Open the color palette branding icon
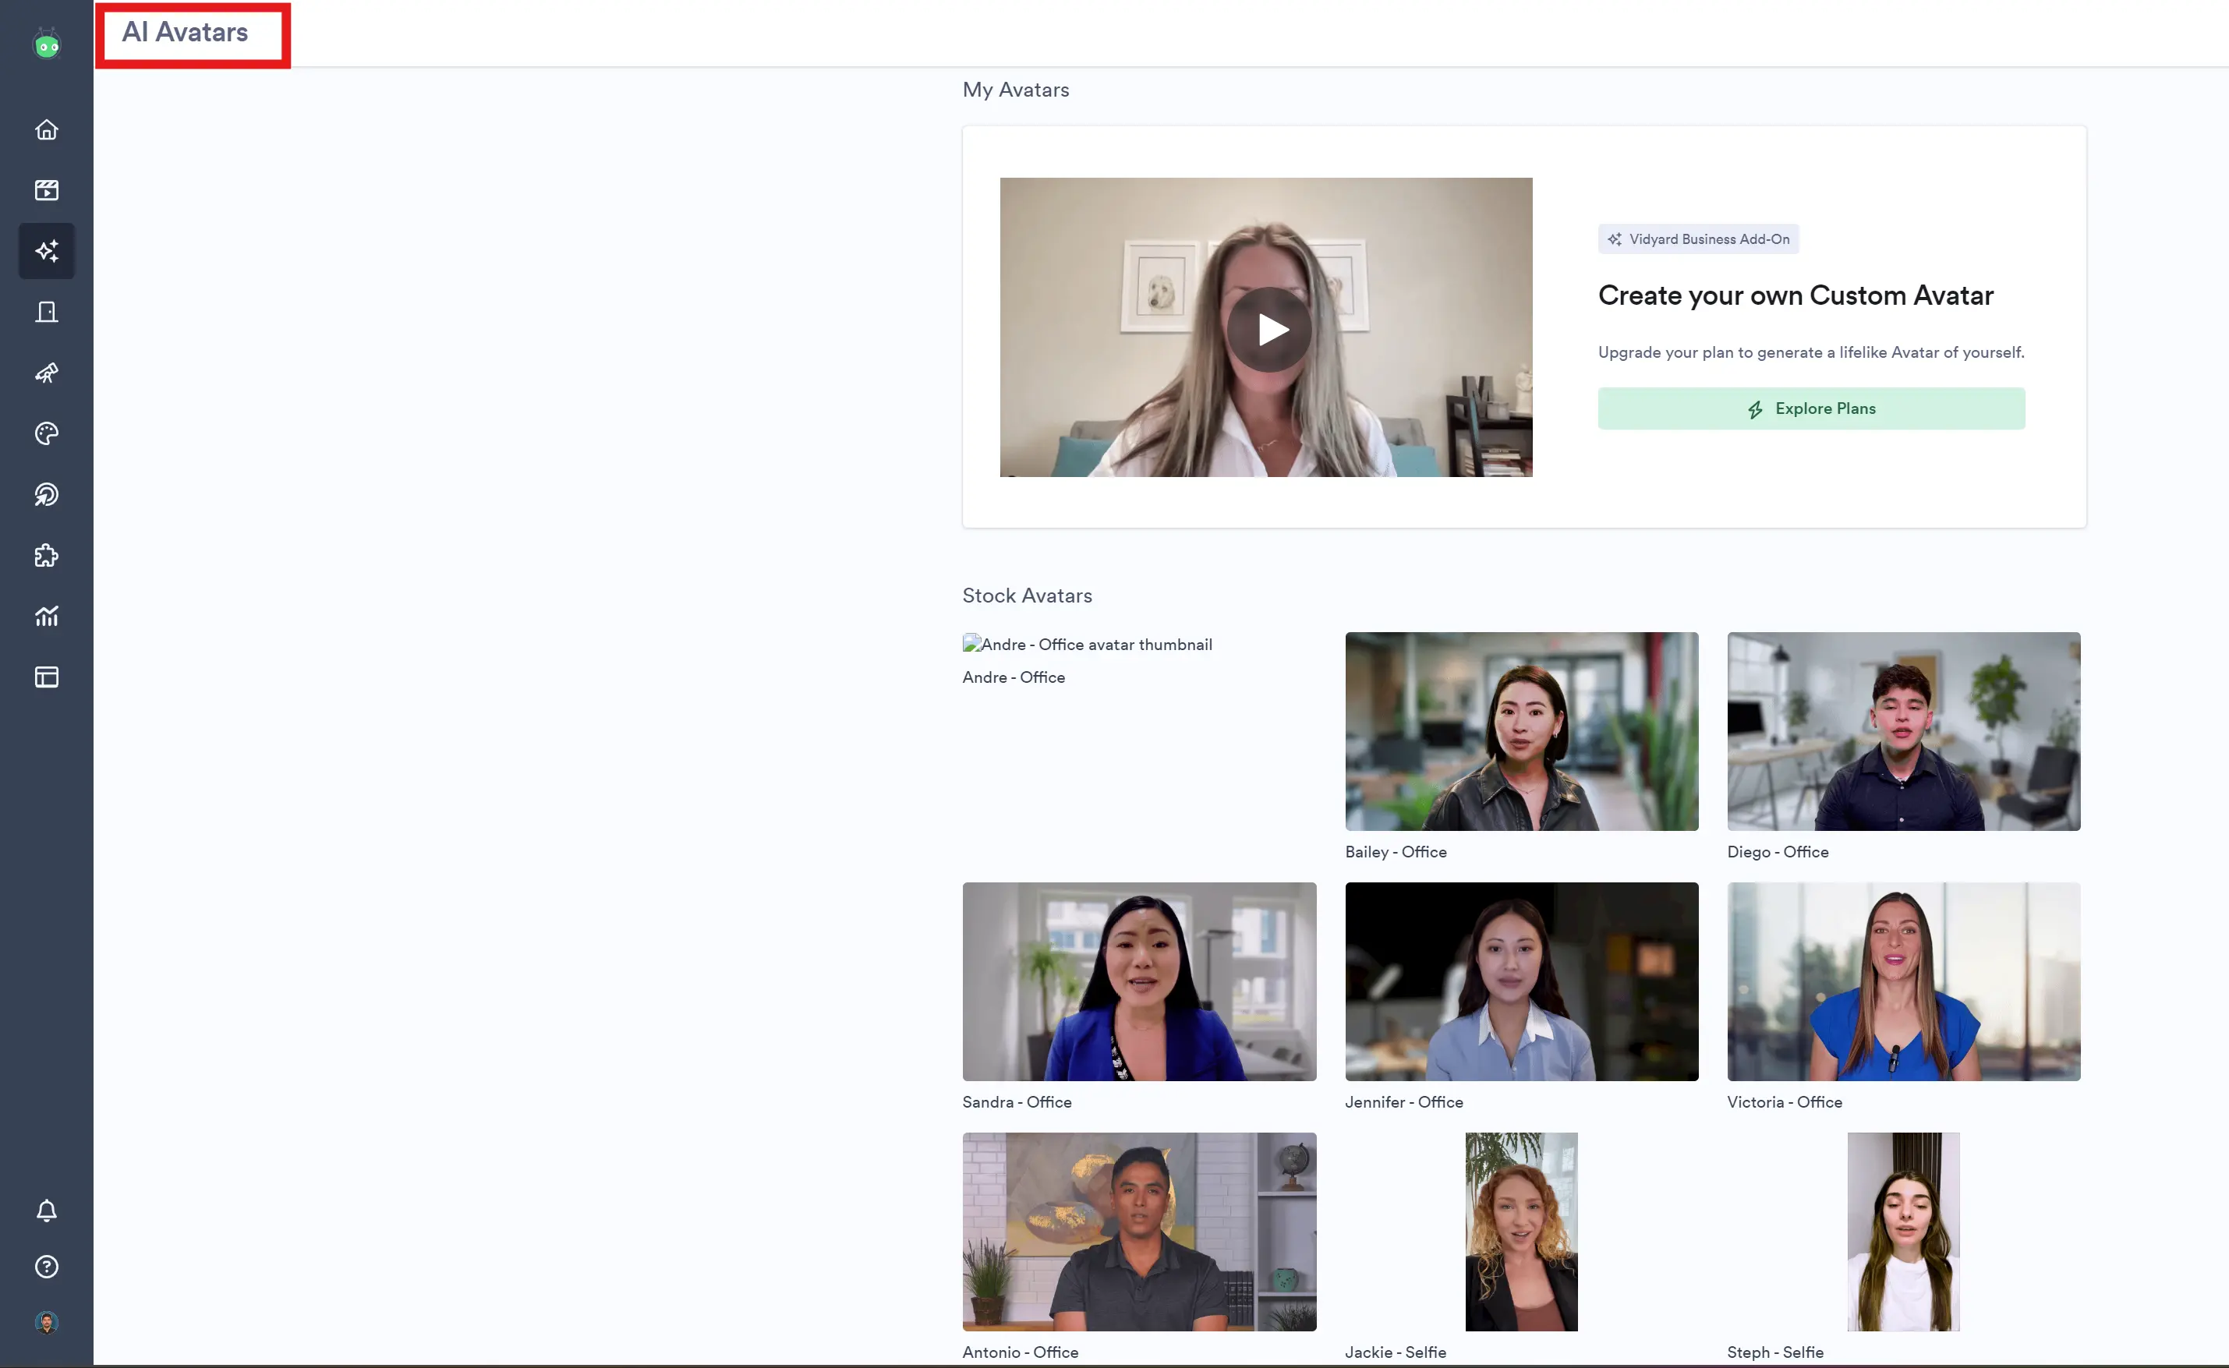Screen dimensions: 2229x1368 coord(46,433)
